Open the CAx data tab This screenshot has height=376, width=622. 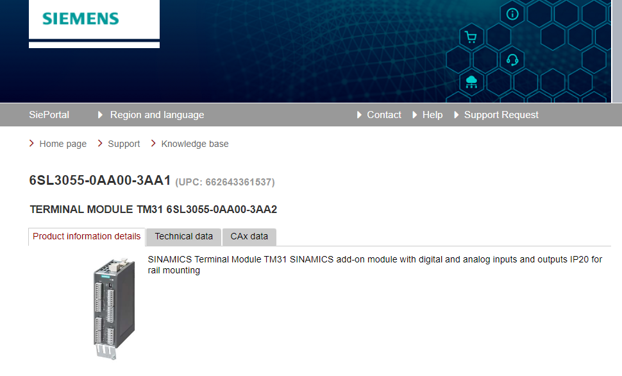[x=249, y=236]
